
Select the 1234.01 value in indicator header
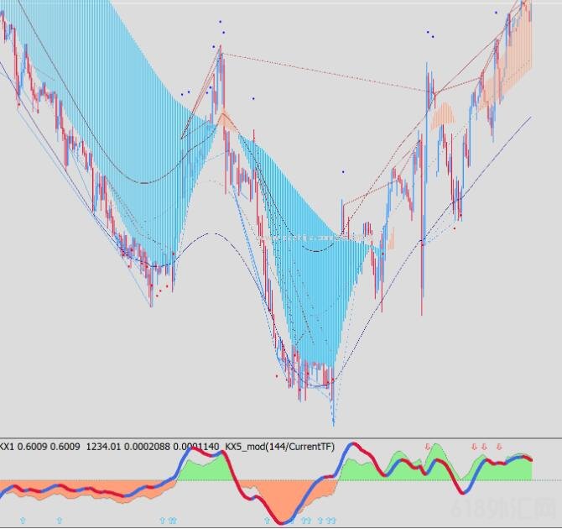(101, 448)
